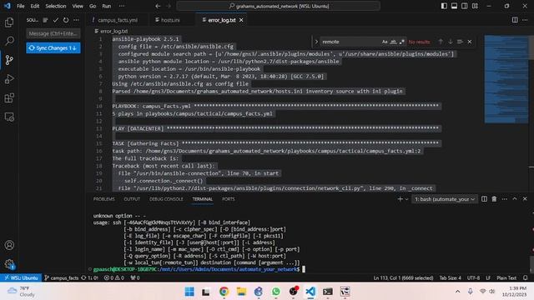Toggle the panel layout button
This screenshot has width=534, height=300.
point(454,6)
